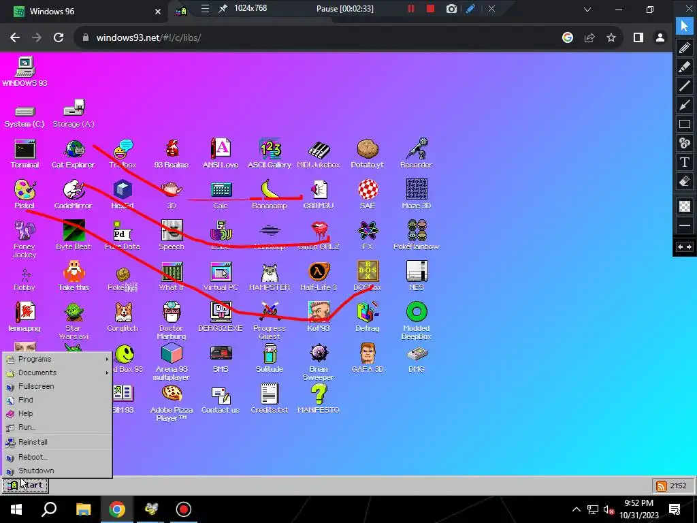The width and height of the screenshot is (697, 523).
Task: Open the 93 Realms icon
Action: (x=171, y=154)
